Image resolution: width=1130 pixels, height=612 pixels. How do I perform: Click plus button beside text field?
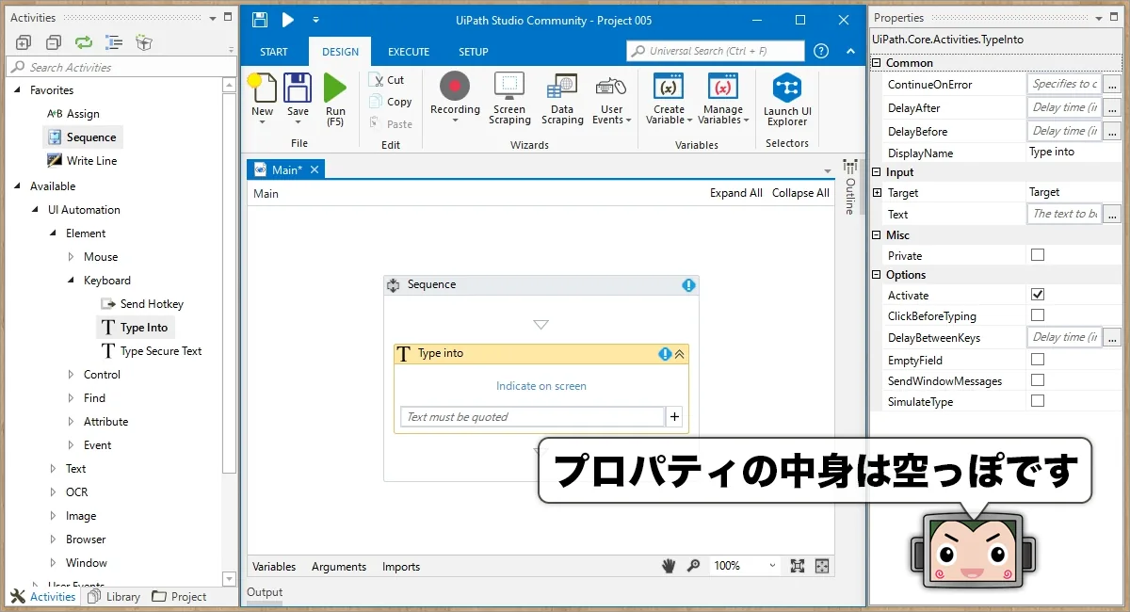click(674, 417)
